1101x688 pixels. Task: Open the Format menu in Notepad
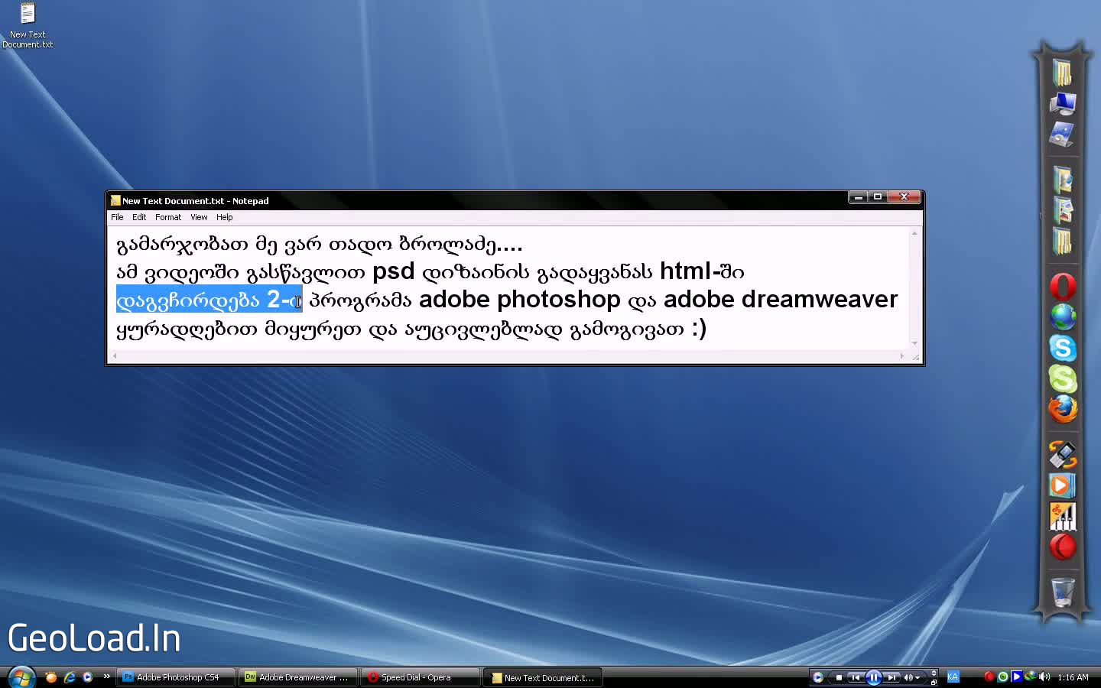click(x=168, y=217)
